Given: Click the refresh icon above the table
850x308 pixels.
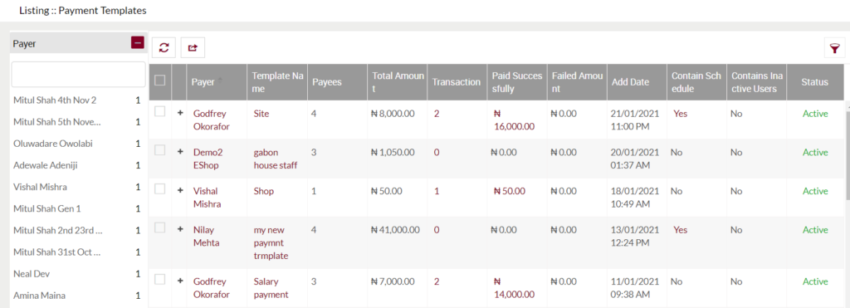Looking at the screenshot, I should (x=164, y=47).
